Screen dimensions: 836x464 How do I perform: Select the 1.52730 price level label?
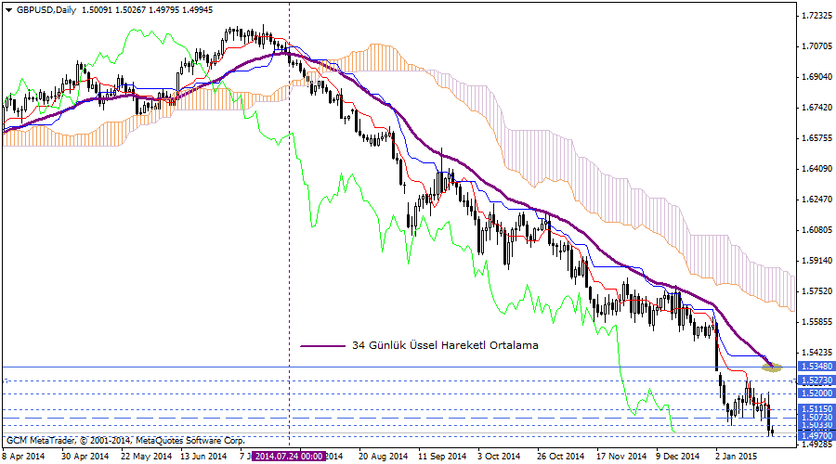[816, 380]
